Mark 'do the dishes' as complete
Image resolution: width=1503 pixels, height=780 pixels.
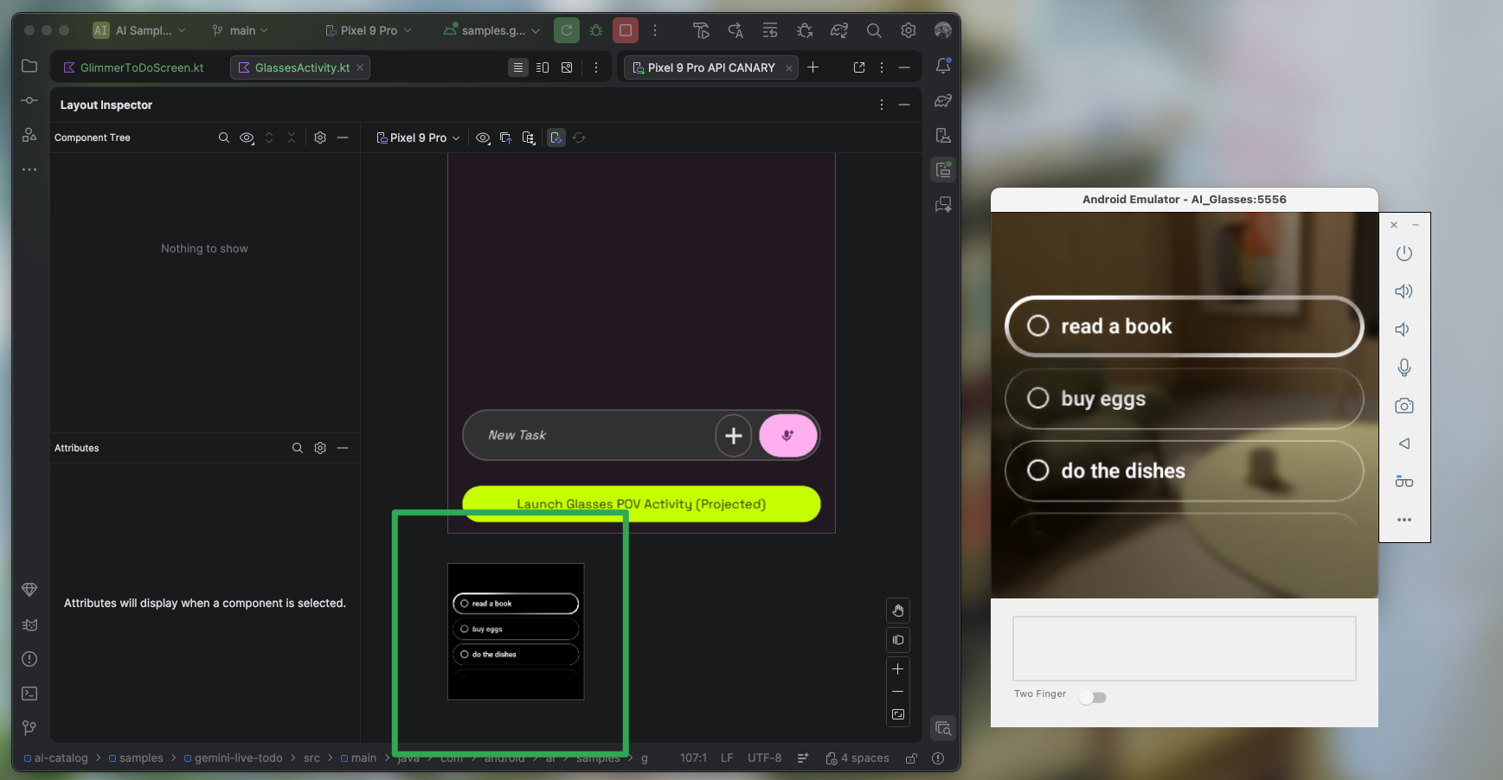[x=1037, y=470]
